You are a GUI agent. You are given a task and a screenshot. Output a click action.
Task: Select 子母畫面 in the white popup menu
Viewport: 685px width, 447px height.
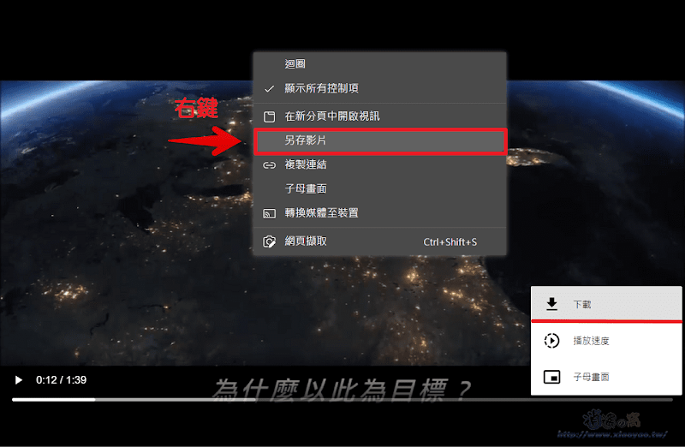[606, 377]
